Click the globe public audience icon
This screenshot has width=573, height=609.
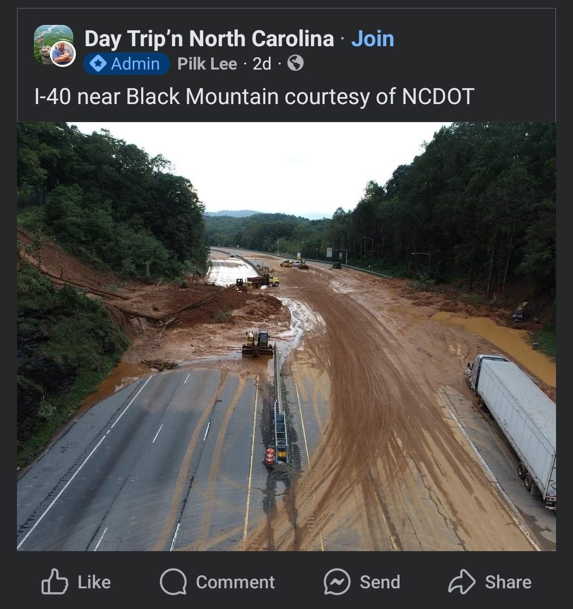point(295,64)
